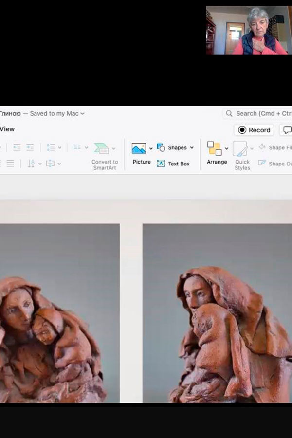
Task: Select the right clay sculpture picture
Action: pyautogui.click(x=217, y=313)
